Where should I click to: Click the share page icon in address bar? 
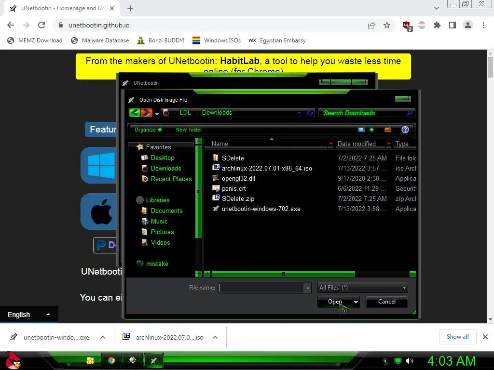[371, 25]
